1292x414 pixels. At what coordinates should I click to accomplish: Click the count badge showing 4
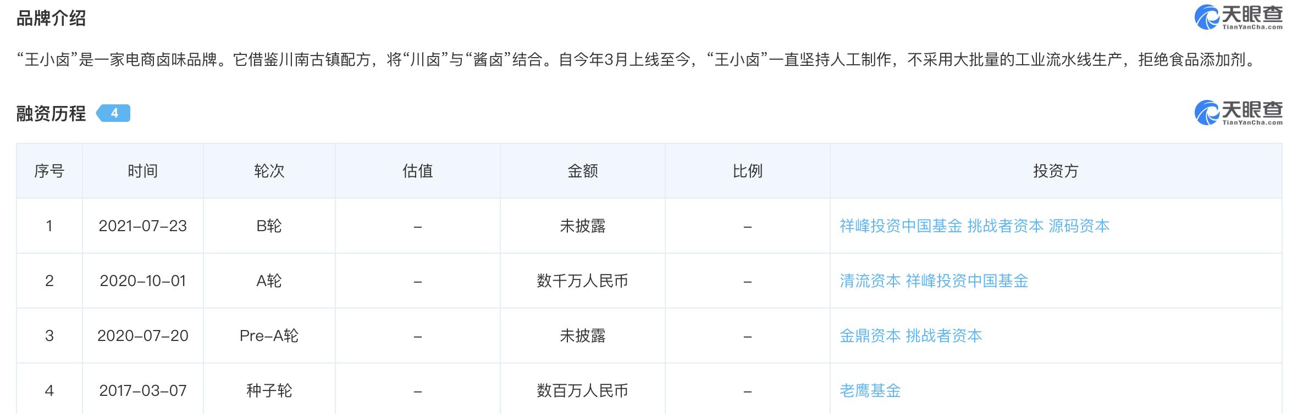(x=113, y=114)
